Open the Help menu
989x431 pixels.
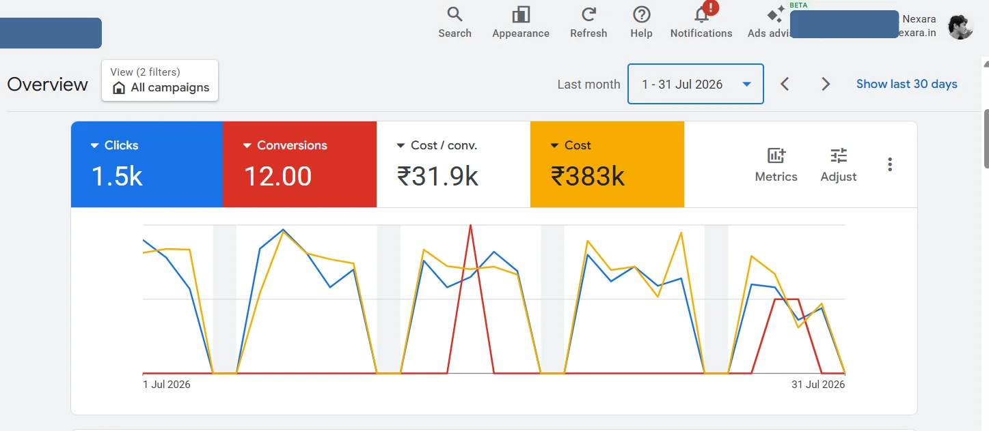(x=641, y=23)
